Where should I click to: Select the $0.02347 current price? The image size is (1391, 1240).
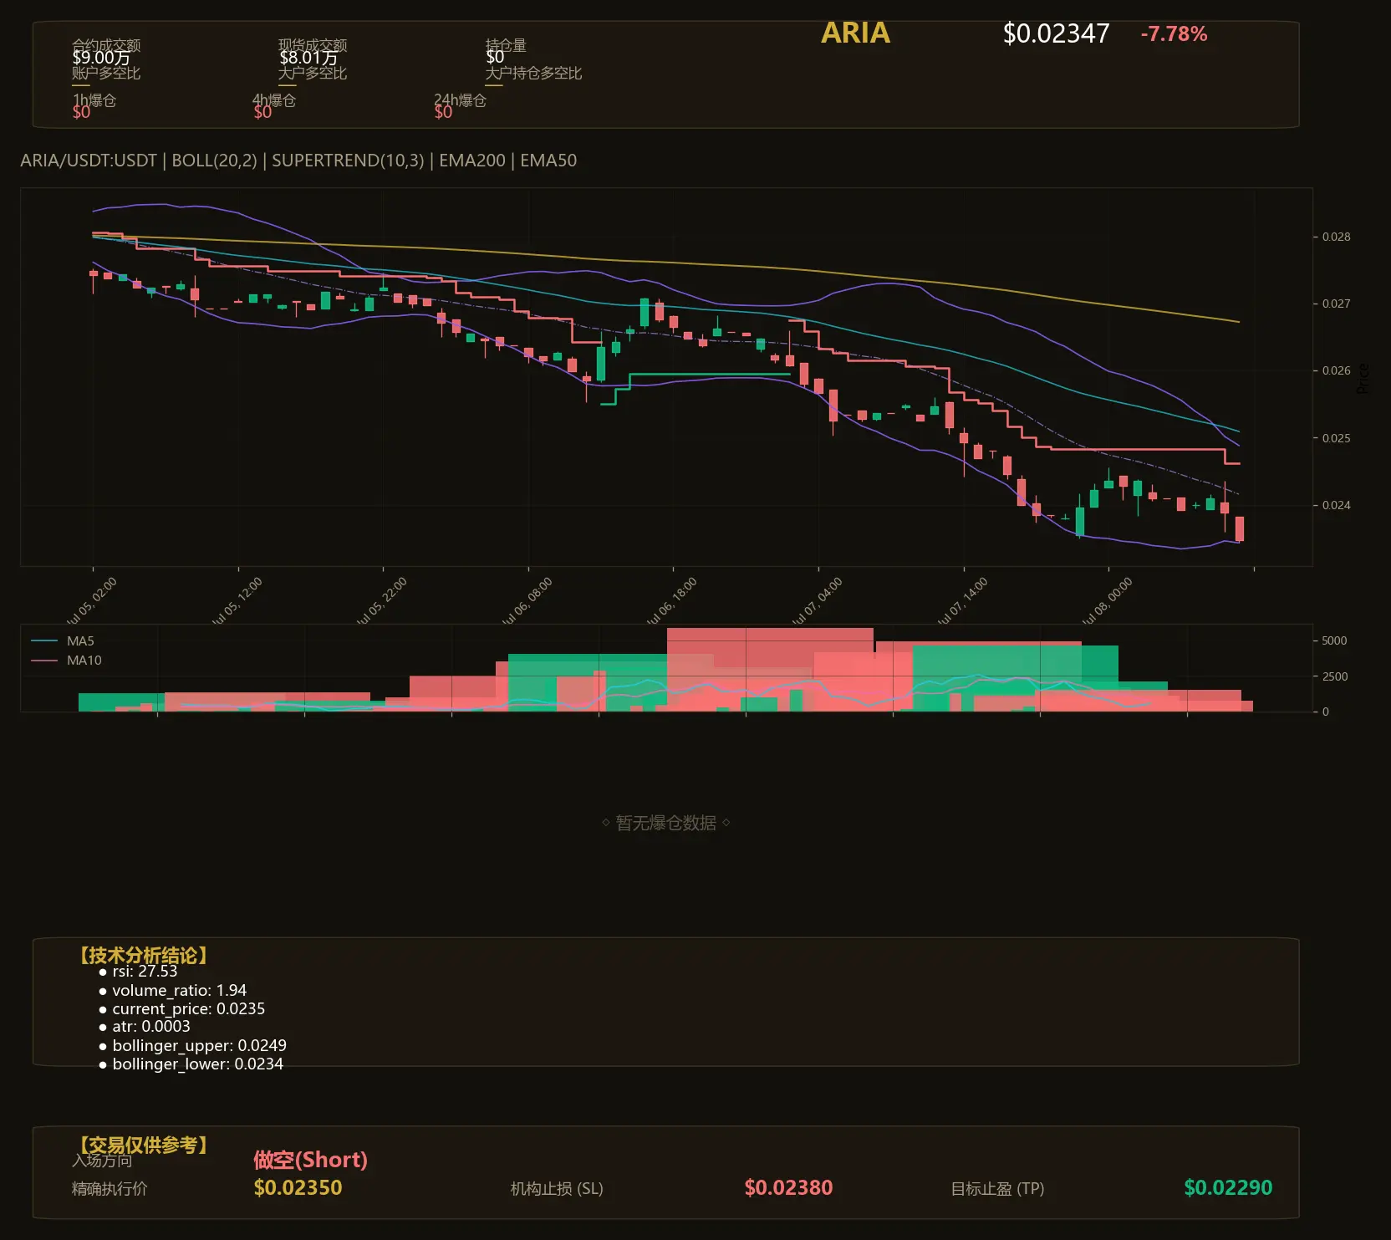pos(1056,33)
